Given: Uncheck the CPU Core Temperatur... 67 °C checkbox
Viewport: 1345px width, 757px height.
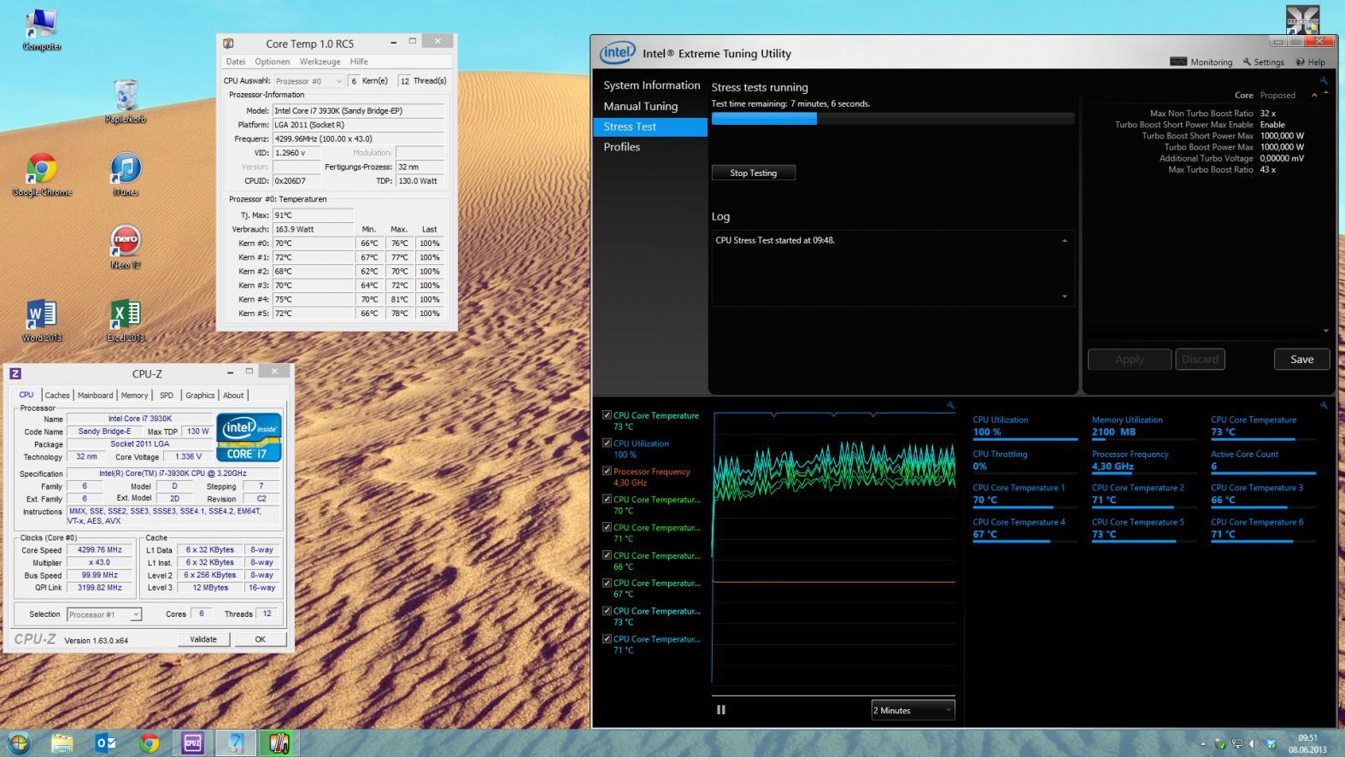Looking at the screenshot, I should pyautogui.click(x=607, y=583).
